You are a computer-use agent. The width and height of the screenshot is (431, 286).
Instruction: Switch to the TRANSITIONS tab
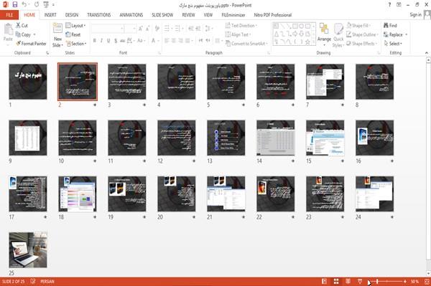tap(99, 15)
